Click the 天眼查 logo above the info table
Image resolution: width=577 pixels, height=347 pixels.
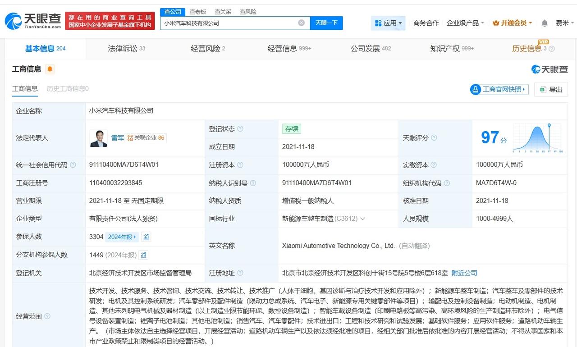click(x=551, y=69)
